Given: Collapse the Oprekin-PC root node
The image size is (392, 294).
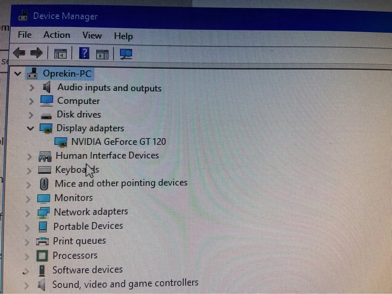Looking at the screenshot, I should [x=18, y=74].
